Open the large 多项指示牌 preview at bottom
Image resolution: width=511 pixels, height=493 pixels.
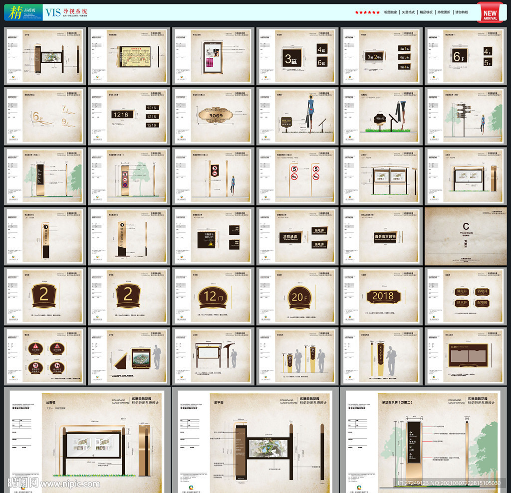(x=424, y=439)
